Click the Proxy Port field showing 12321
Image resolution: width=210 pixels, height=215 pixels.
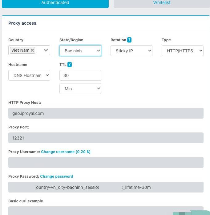(x=106, y=138)
